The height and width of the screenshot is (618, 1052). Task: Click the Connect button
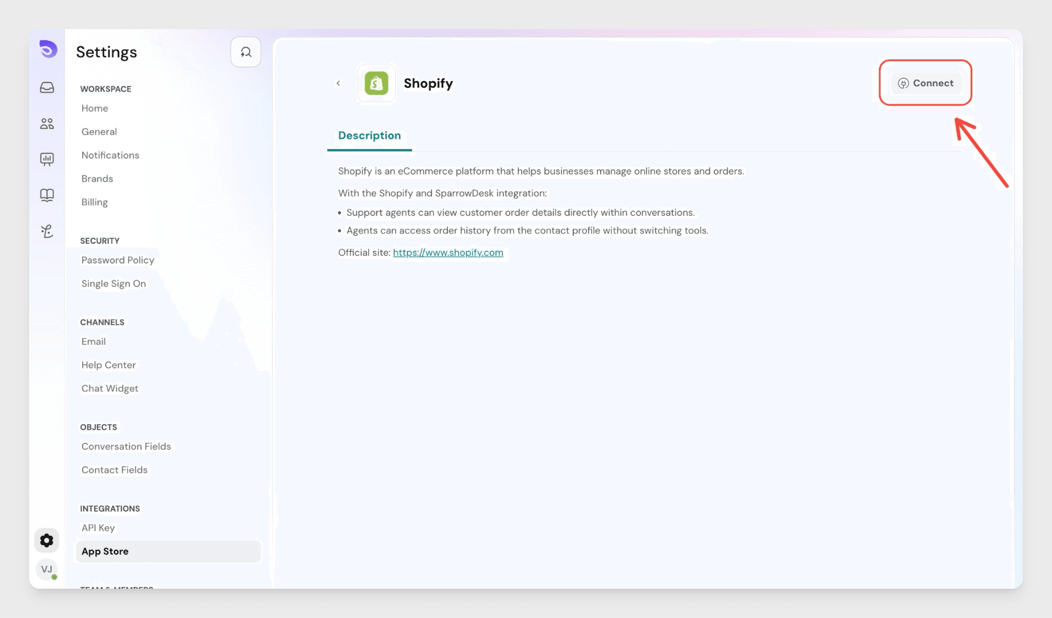tap(926, 83)
